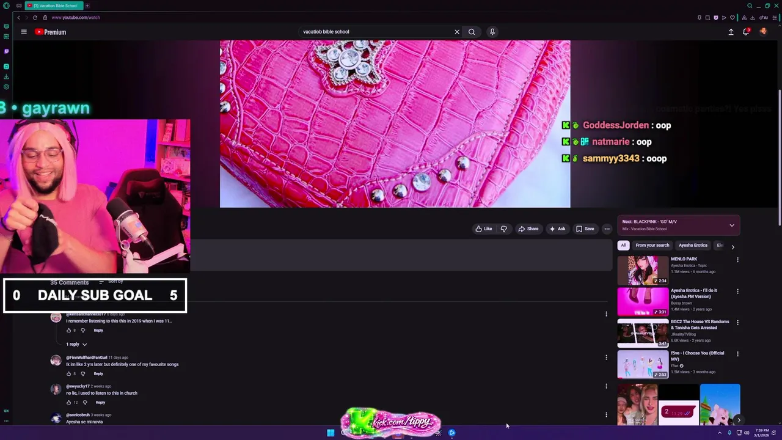
Task: Like ewyucky17's comment with 12 likes
Action: (69, 402)
